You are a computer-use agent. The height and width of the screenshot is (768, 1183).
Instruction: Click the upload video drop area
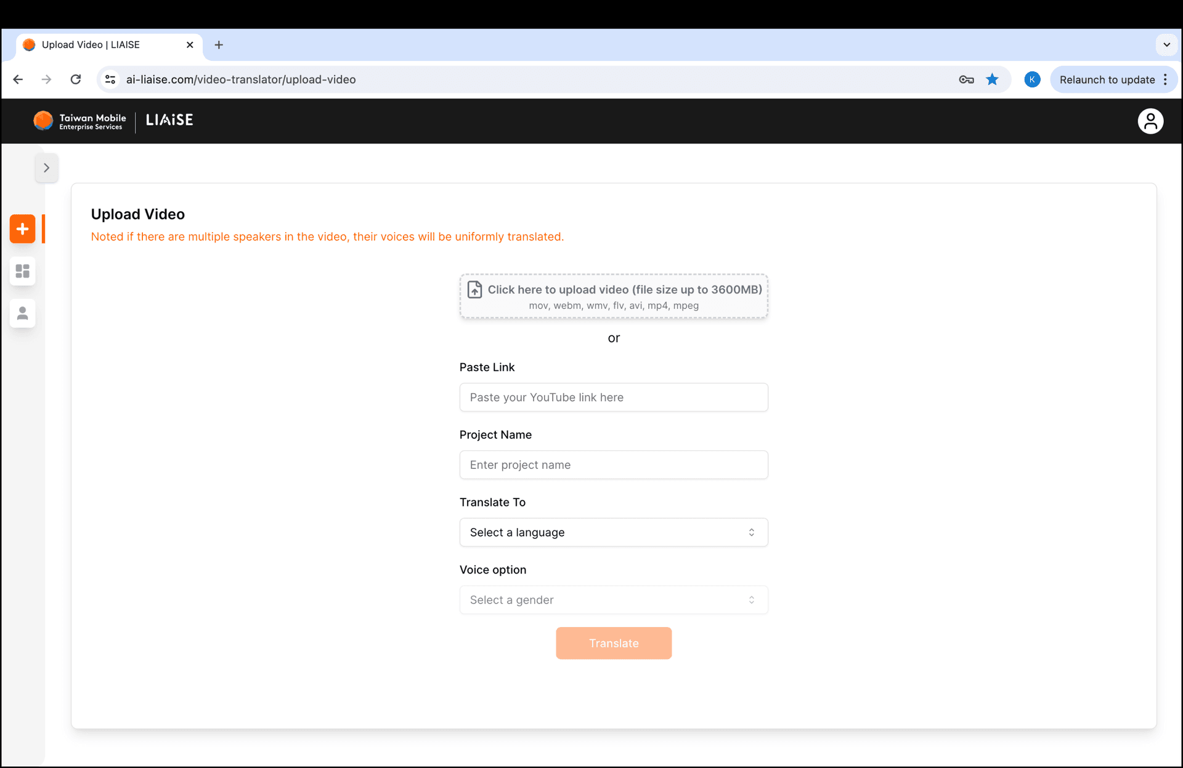tap(613, 296)
